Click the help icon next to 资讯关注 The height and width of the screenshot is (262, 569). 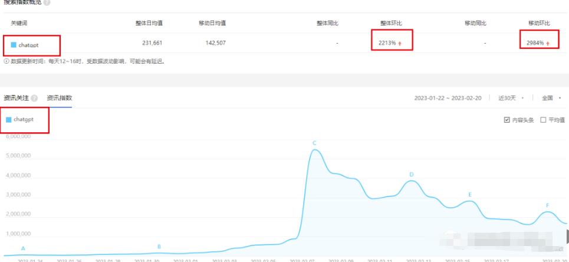(34, 98)
